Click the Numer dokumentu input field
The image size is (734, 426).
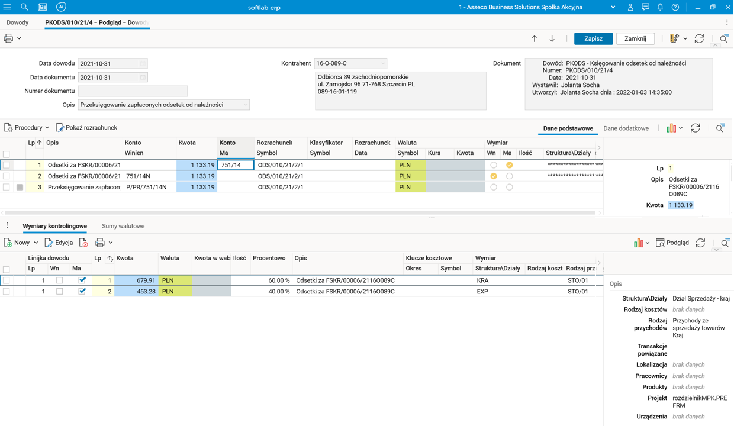tap(133, 91)
